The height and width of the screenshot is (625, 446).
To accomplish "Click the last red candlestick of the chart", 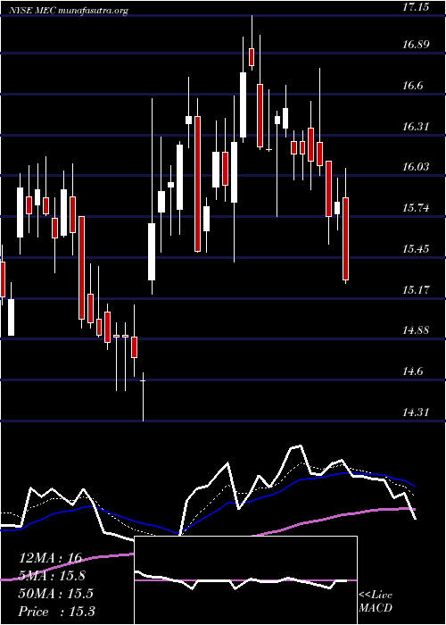I will coord(346,238).
